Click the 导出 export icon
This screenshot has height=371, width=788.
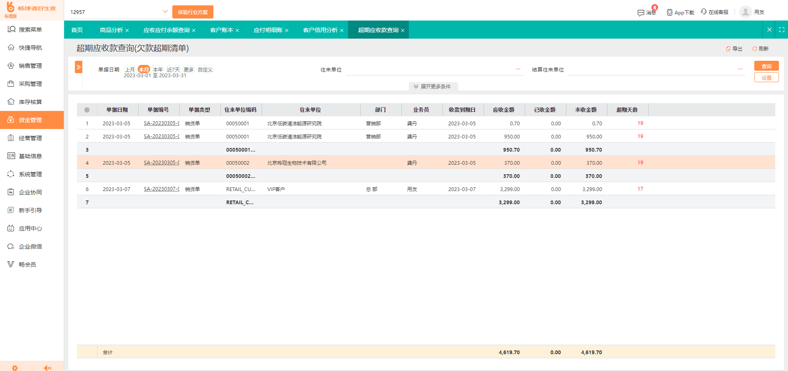734,48
